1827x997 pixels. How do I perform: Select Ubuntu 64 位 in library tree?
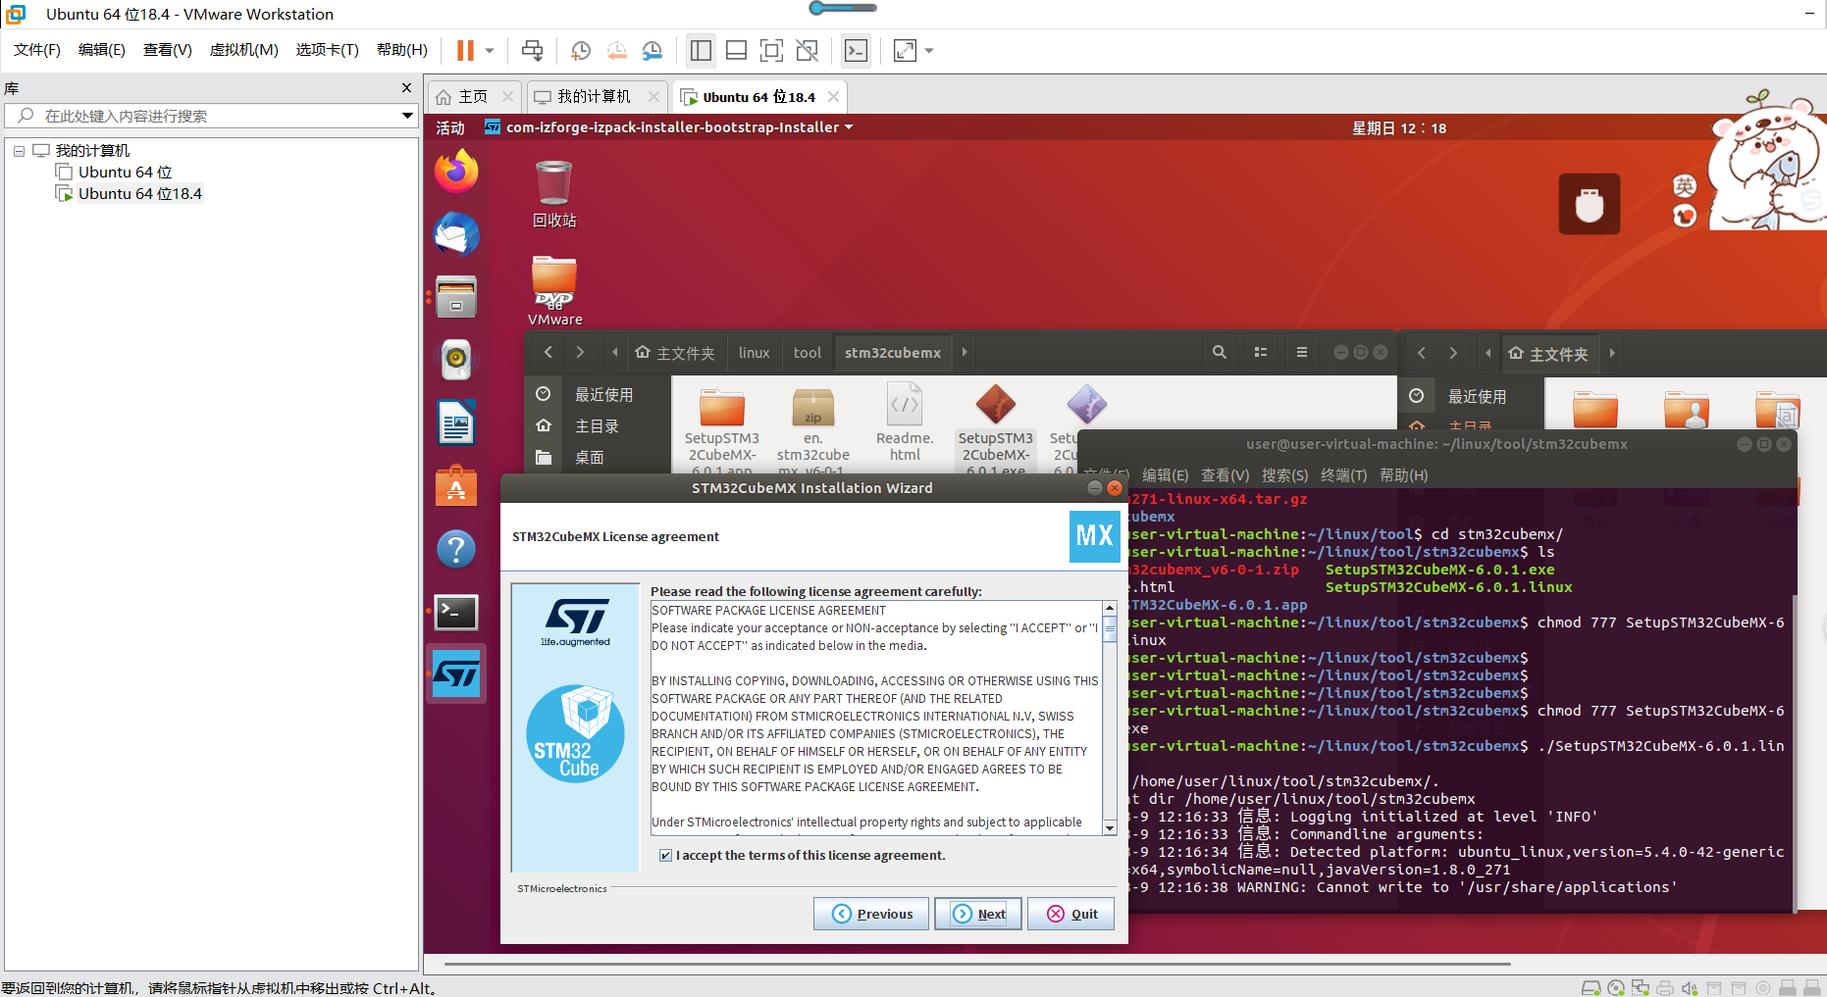coord(125,173)
